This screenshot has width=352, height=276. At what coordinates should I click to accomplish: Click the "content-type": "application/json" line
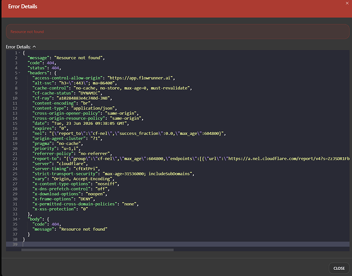point(74,108)
